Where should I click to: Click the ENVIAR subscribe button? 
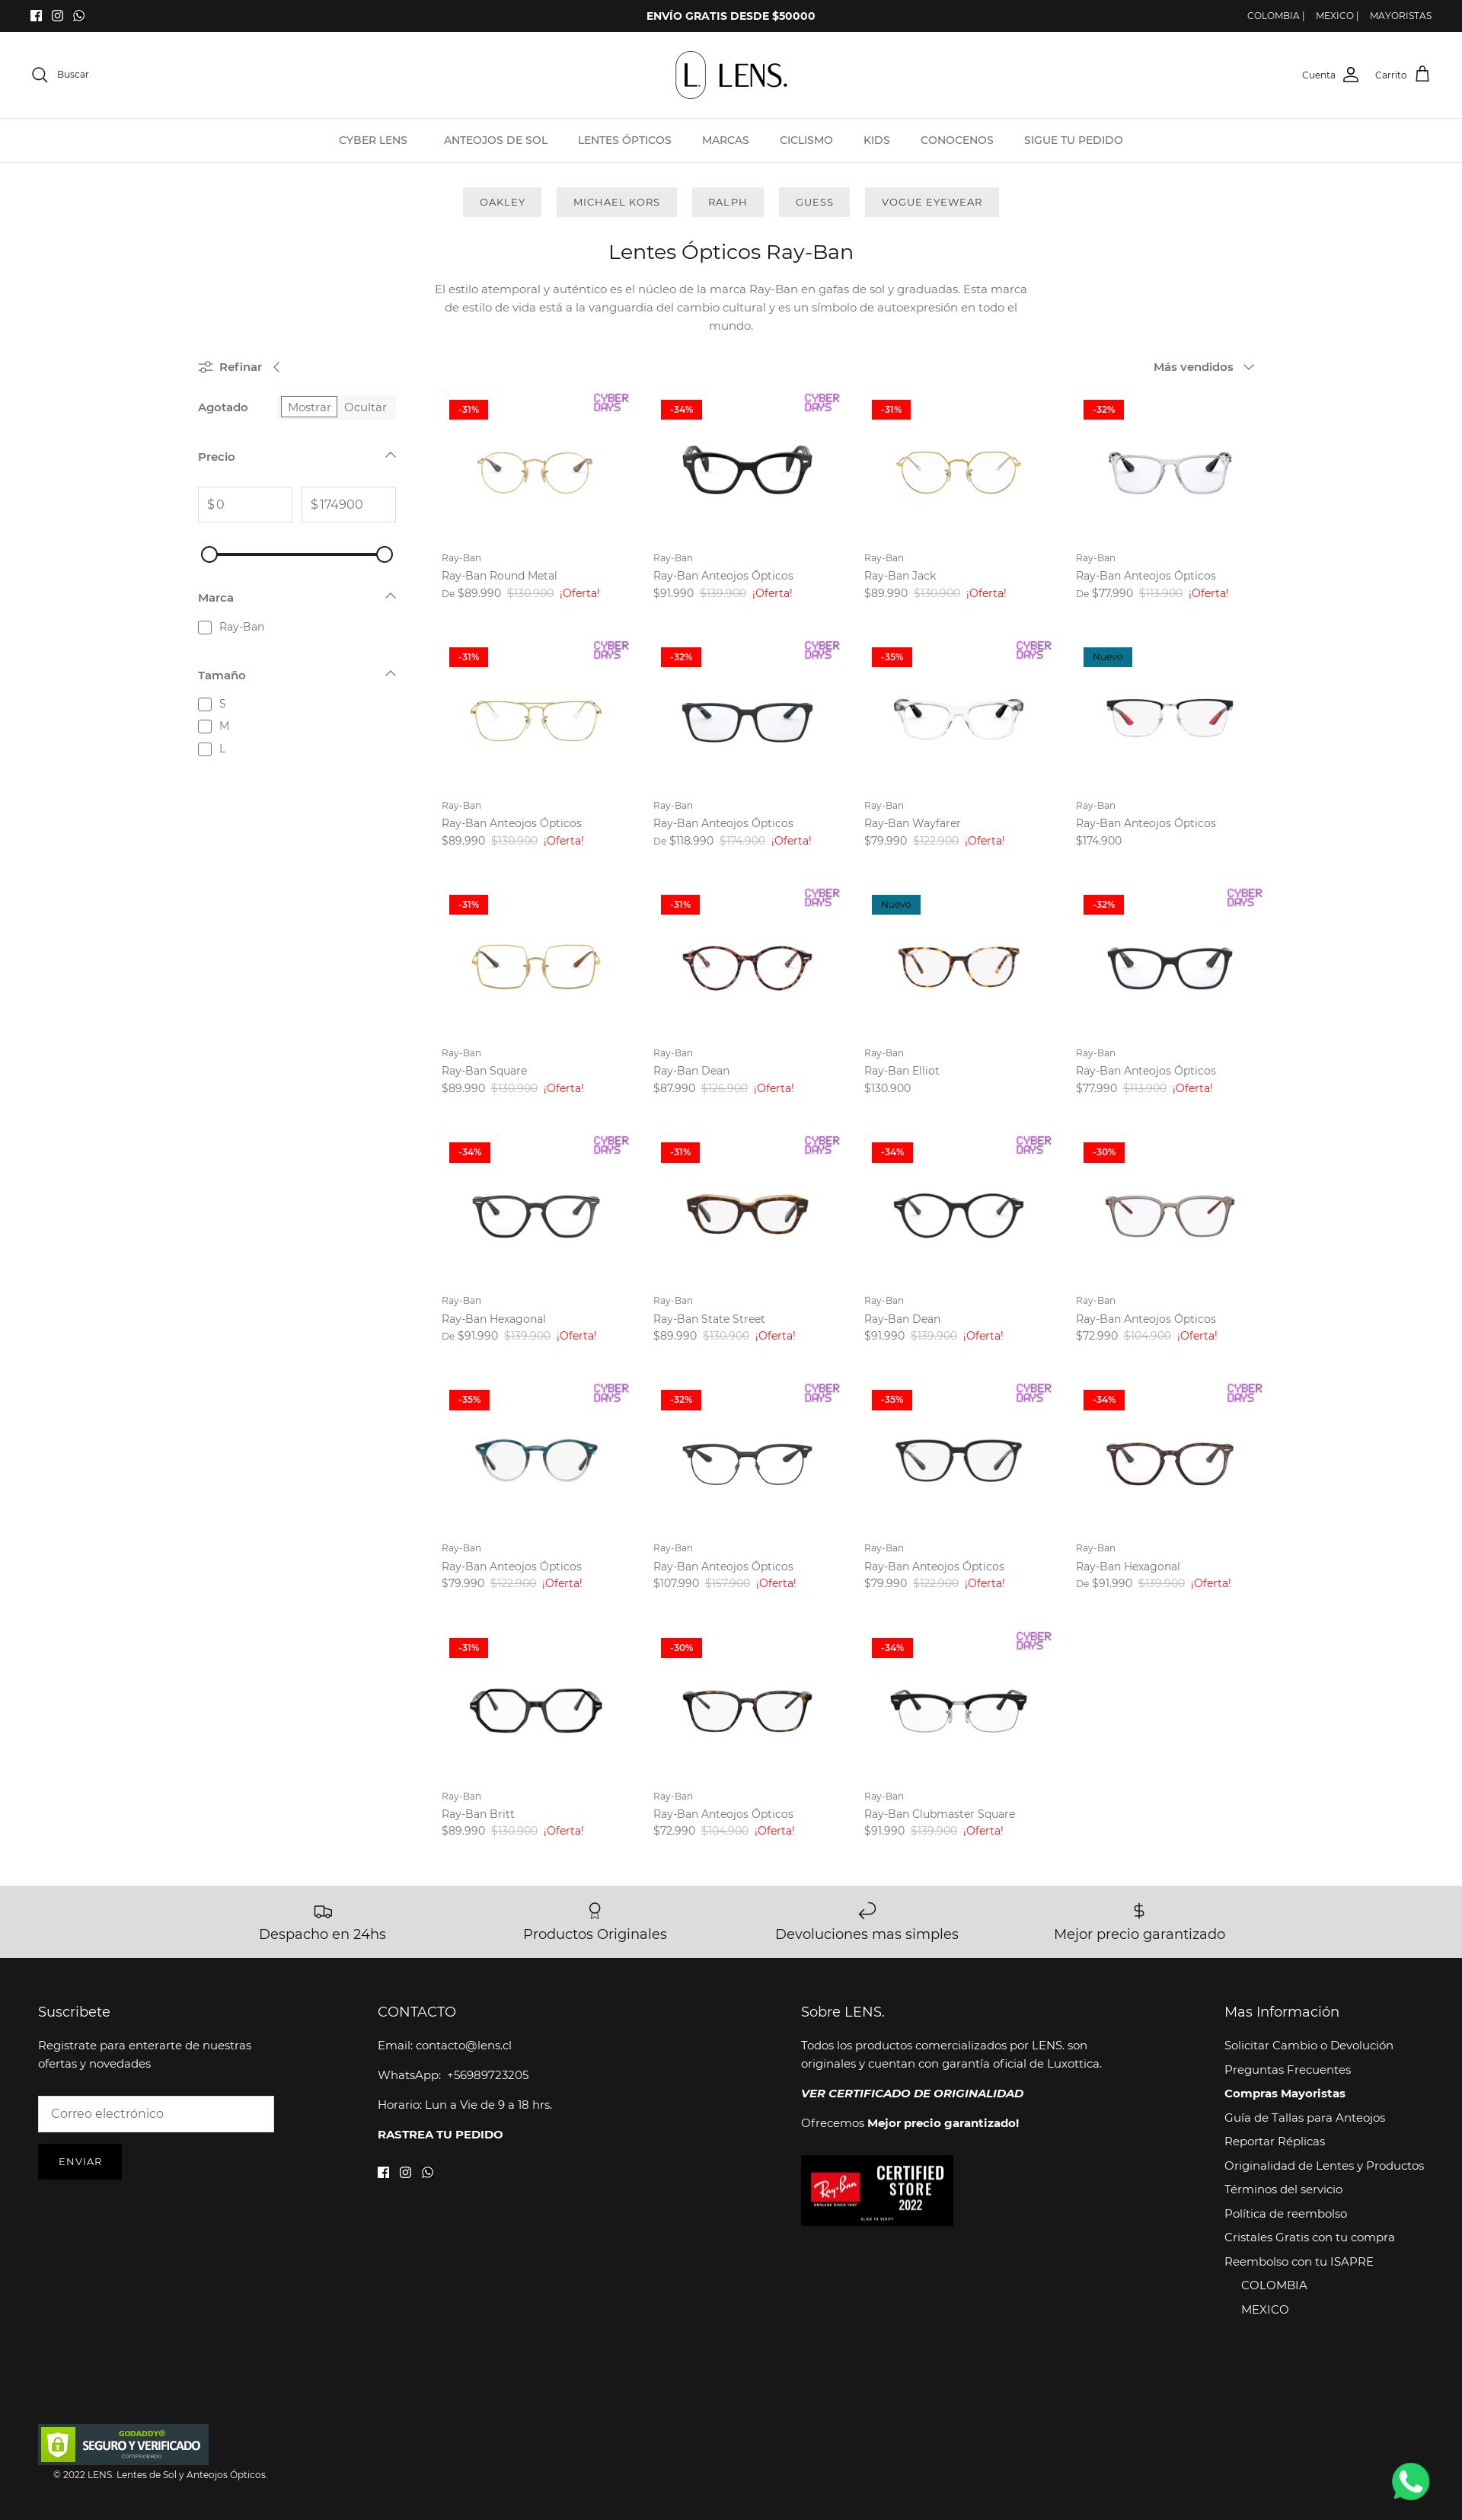coord(80,2162)
